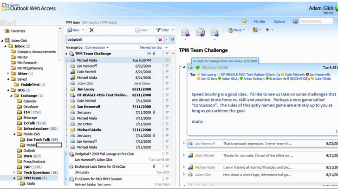Open Options link

coord(279,21)
